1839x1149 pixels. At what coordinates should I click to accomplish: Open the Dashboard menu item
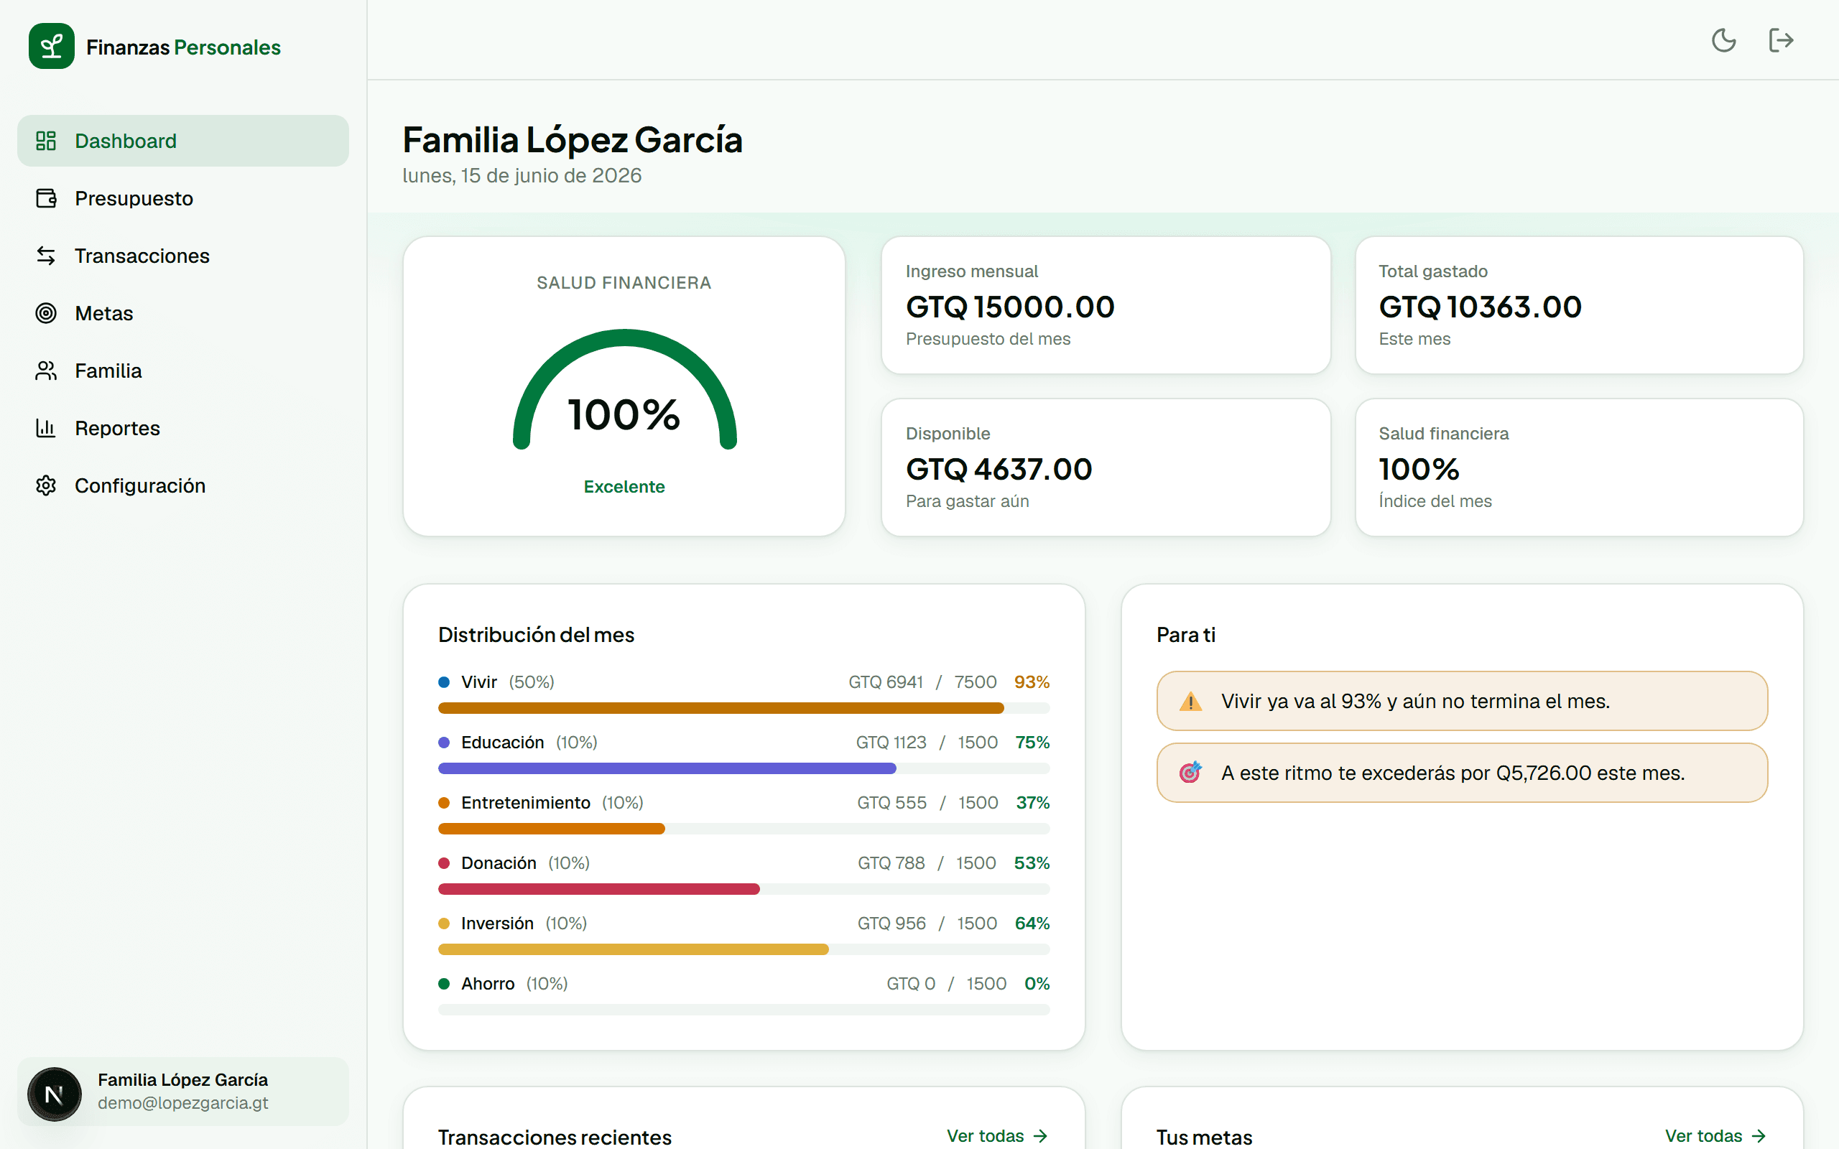click(x=183, y=141)
